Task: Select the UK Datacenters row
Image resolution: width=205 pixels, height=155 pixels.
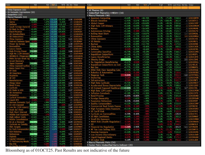Action: coord(45,37)
